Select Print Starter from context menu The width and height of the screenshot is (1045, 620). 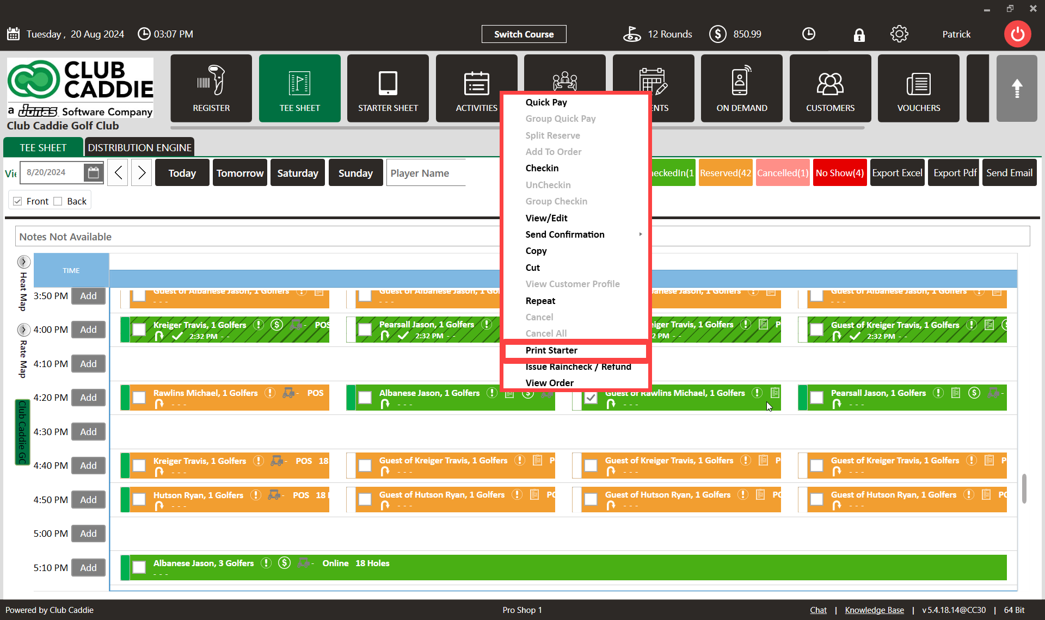pyautogui.click(x=551, y=350)
